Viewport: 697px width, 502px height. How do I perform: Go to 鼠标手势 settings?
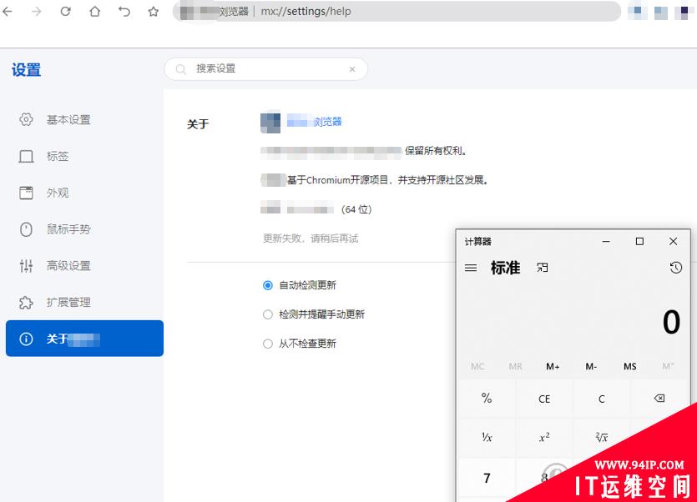68,229
